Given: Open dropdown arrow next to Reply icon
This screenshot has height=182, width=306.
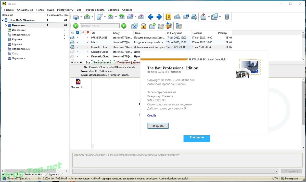Looking at the screenshot, I should 116,17.
